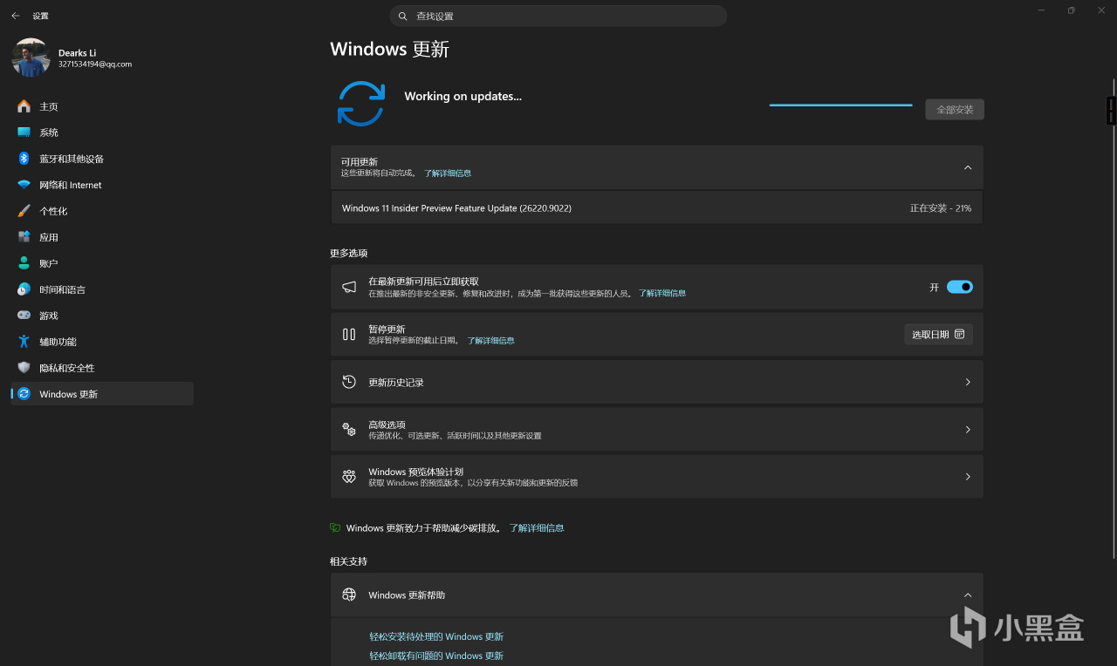Image resolution: width=1117 pixels, height=666 pixels.
Task: Click the Dearks Li account name
Action: click(78, 53)
